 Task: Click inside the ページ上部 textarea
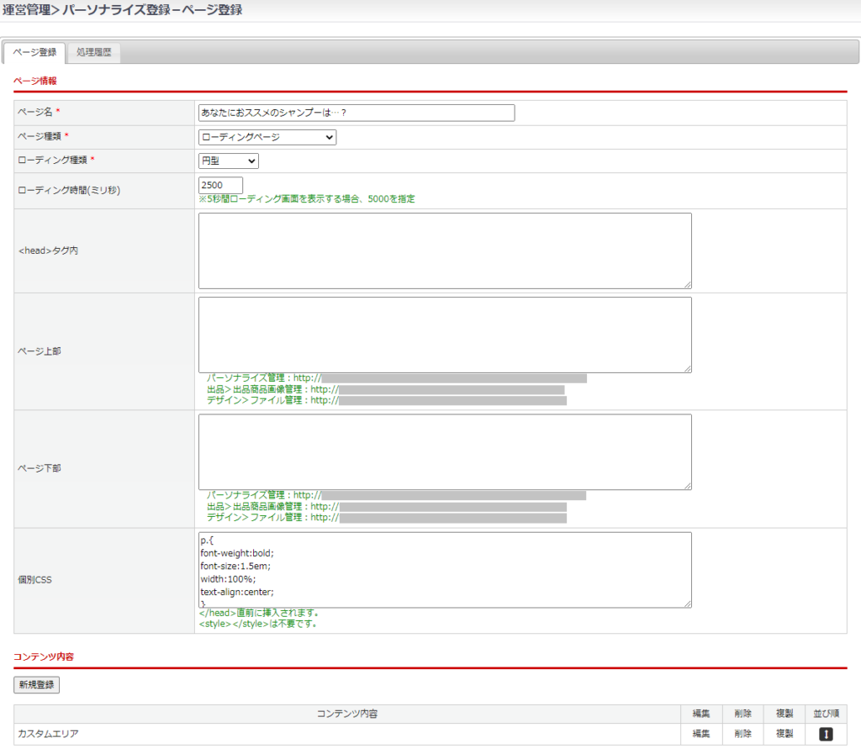445,334
